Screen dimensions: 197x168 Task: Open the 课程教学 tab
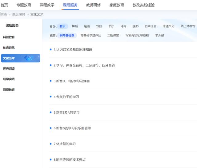point(47,5)
